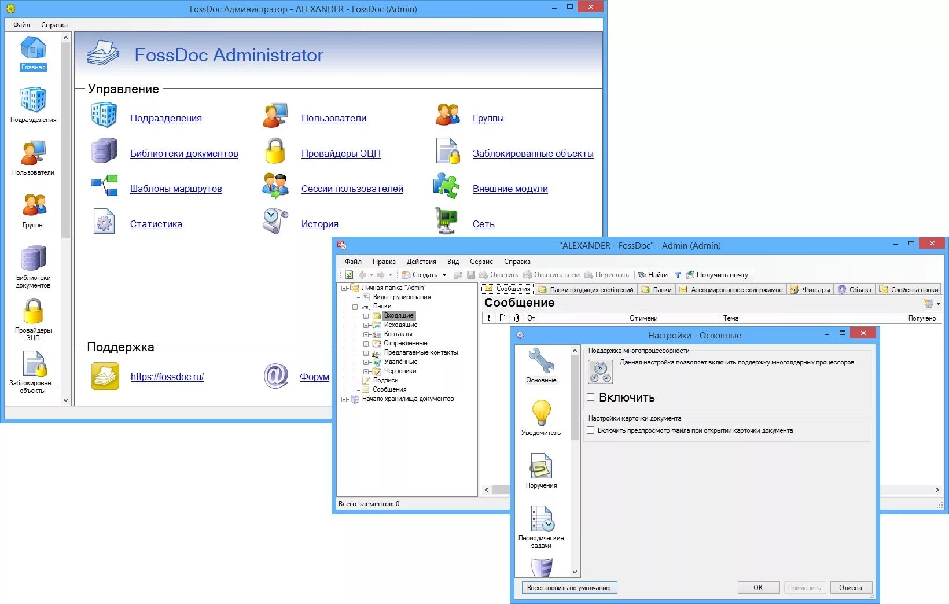Open the Пользователи link in Управление
This screenshot has height=604, width=949.
point(334,118)
